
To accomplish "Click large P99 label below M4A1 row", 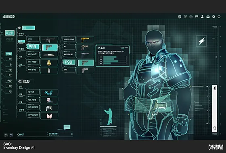I will [33, 47].
